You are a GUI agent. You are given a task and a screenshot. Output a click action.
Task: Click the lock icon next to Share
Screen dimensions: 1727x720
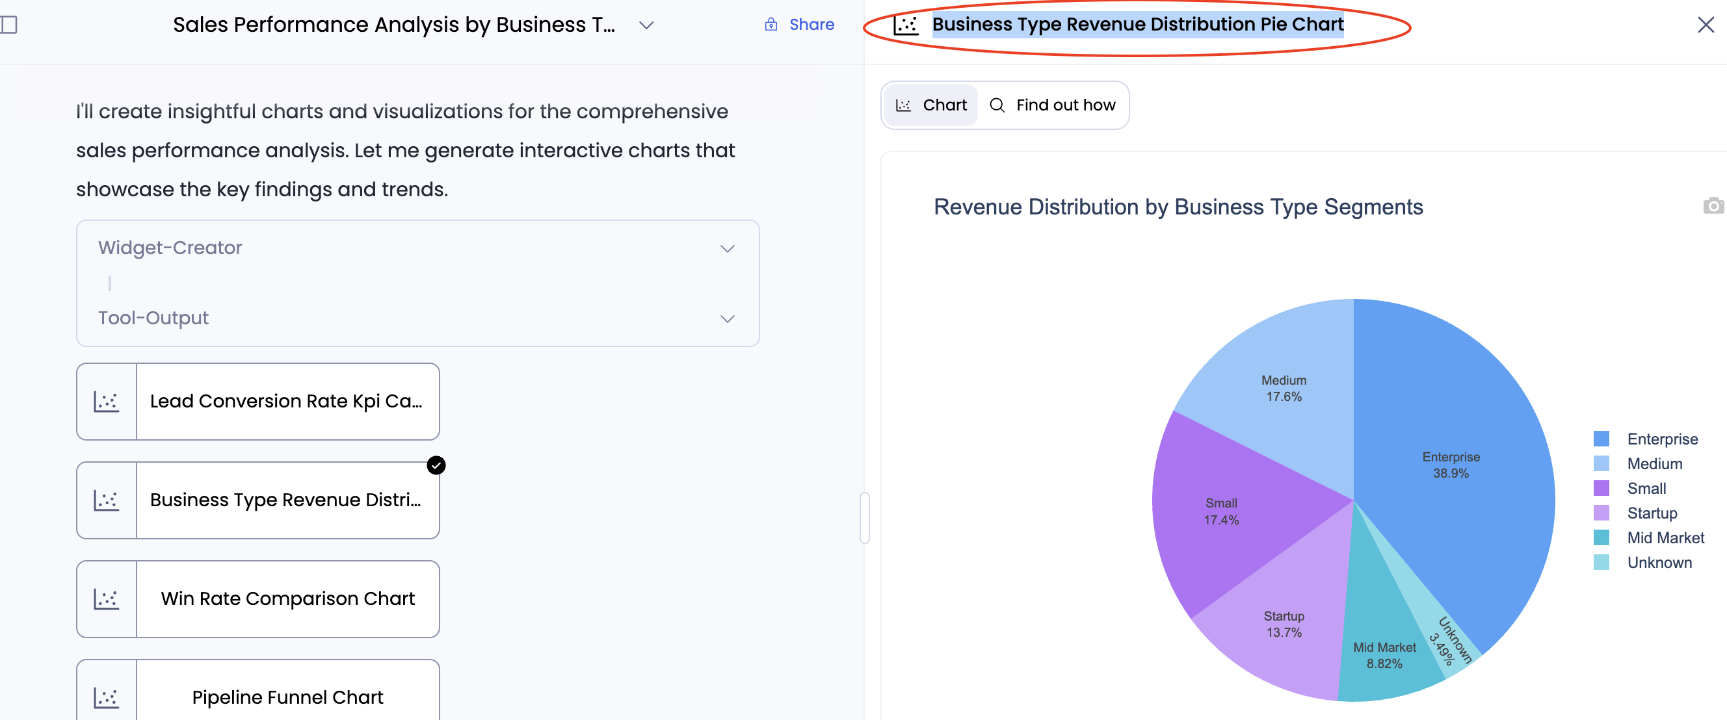(771, 25)
